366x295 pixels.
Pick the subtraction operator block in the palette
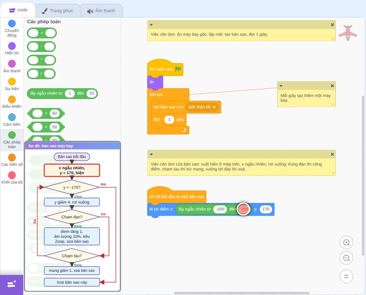[41, 46]
